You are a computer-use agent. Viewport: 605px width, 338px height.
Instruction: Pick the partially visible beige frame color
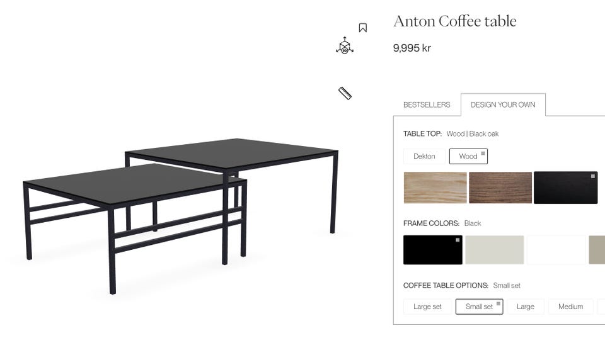tap(597, 250)
